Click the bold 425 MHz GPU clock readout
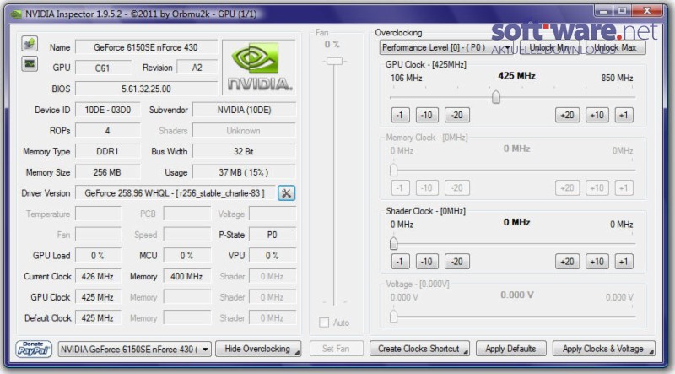 pyautogui.click(x=516, y=76)
